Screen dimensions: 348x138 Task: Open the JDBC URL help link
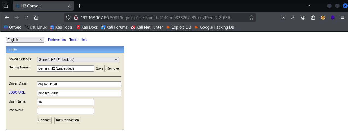point(17,92)
